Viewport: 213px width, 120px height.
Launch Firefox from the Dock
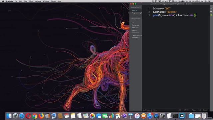[x=41, y=116]
